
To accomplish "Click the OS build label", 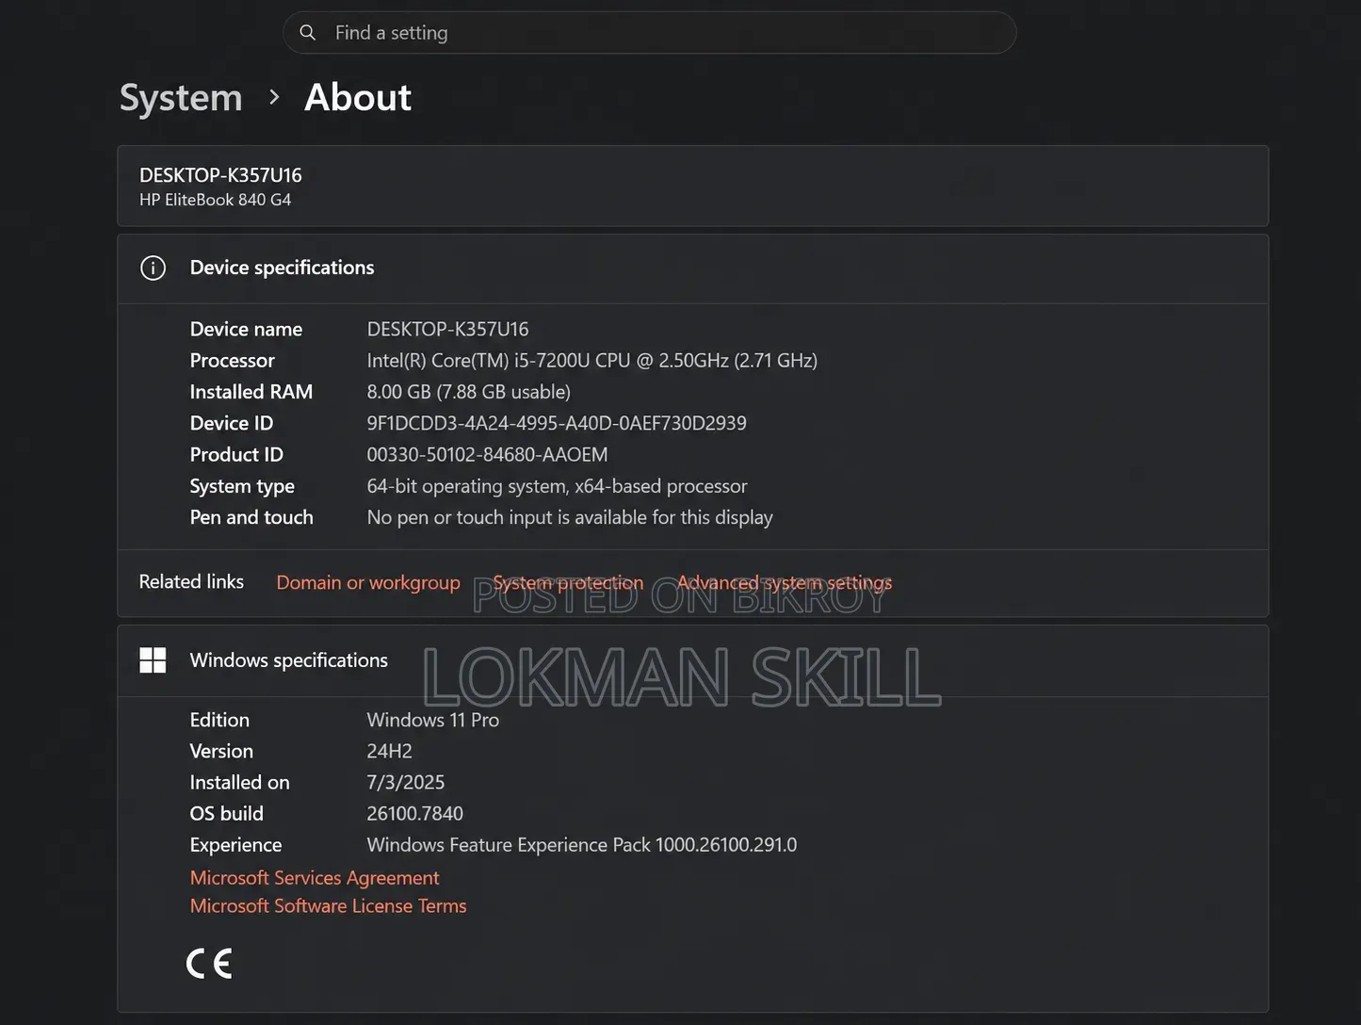I will pyautogui.click(x=226, y=814).
